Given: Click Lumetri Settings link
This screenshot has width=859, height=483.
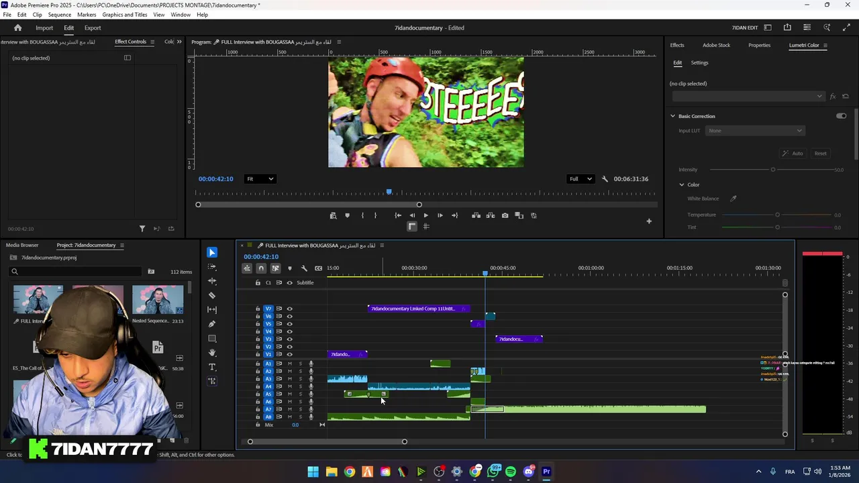Looking at the screenshot, I should (x=699, y=62).
